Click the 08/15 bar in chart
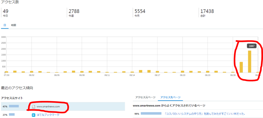This screenshot has height=118, width=263. 140,71
